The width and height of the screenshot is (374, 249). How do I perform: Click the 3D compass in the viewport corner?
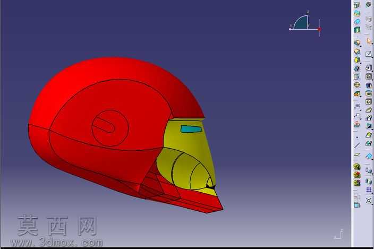pos(305,24)
